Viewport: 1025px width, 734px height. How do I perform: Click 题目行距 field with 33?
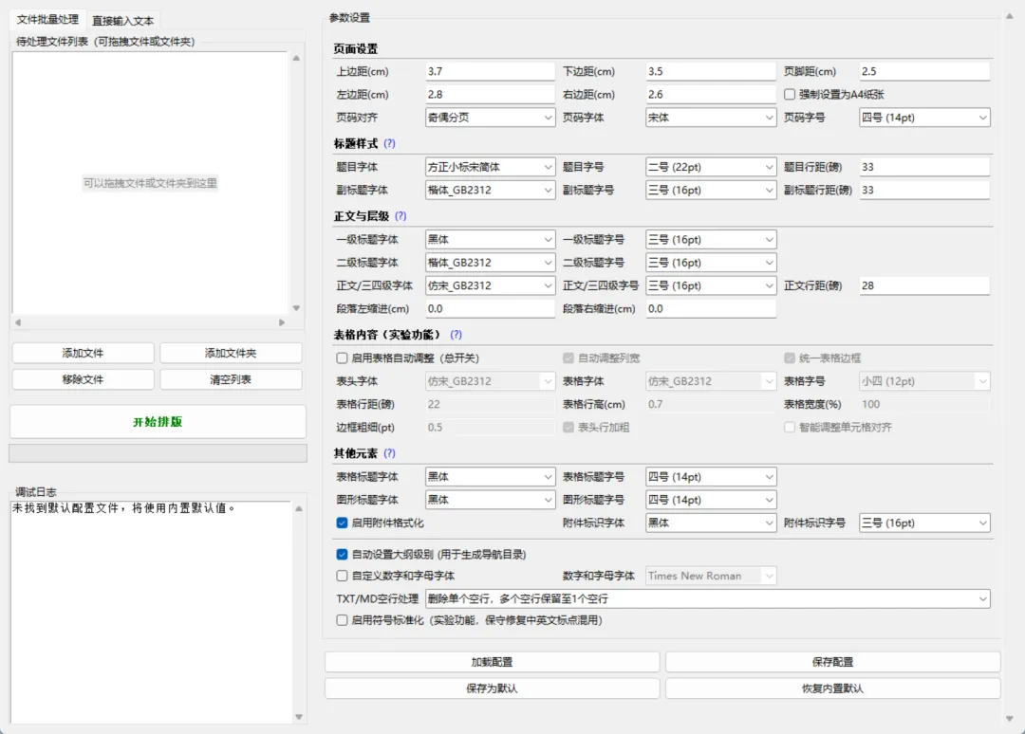point(925,167)
